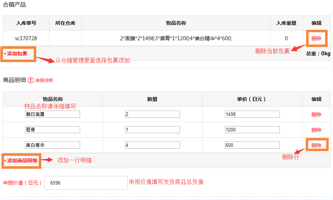Delete package sc170728 from 合箱产品 table
Screen dimensions: 333x200
pyautogui.click(x=316, y=38)
